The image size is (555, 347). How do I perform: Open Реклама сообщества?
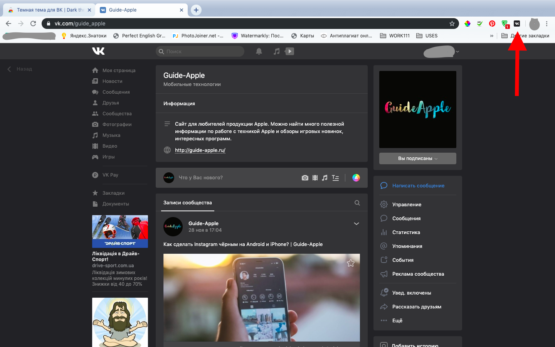pos(418,274)
